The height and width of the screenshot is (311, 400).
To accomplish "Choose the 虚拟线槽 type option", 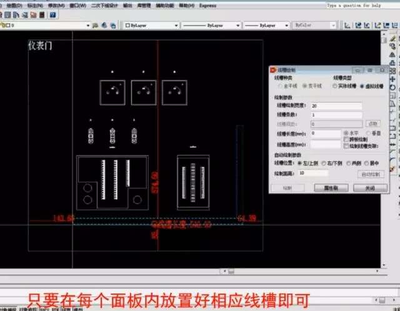I will coord(362,86).
